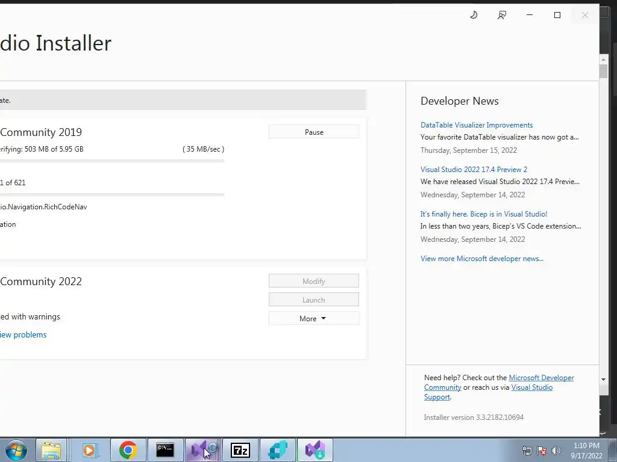
Task: Click the installer scrollbar down arrow
Action: coord(603,380)
